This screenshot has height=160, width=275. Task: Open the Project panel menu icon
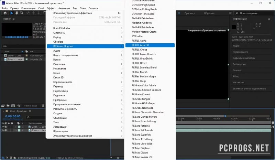(13, 19)
